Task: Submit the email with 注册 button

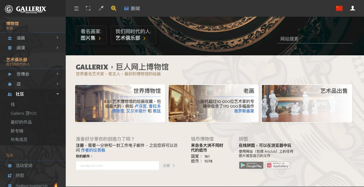Action: [169, 166]
